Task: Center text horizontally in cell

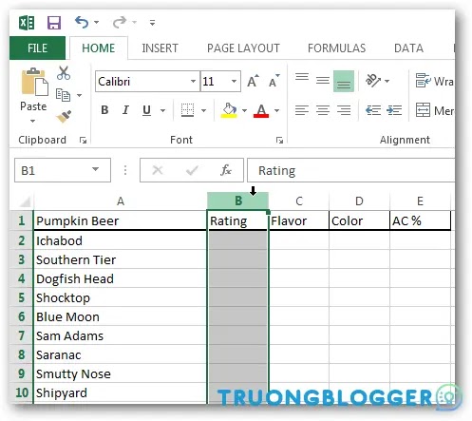Action: point(323,110)
